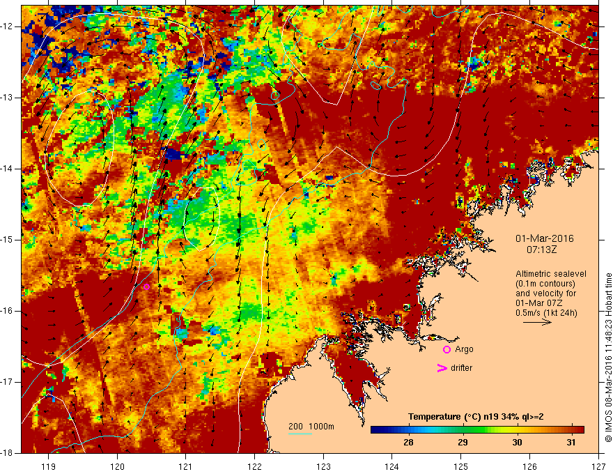The height and width of the screenshot is (474, 613).
Task: Click longitude axis label 124
Action: pos(392,466)
